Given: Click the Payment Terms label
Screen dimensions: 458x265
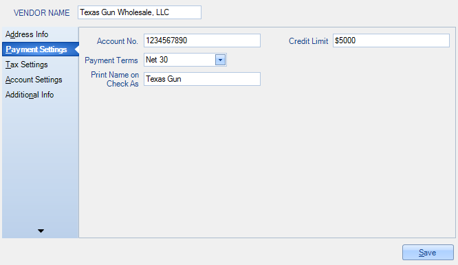Looking at the screenshot, I should (111, 60).
